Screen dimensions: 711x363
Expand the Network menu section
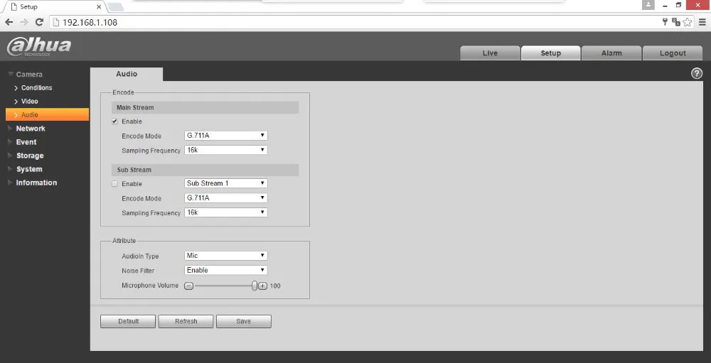point(30,129)
